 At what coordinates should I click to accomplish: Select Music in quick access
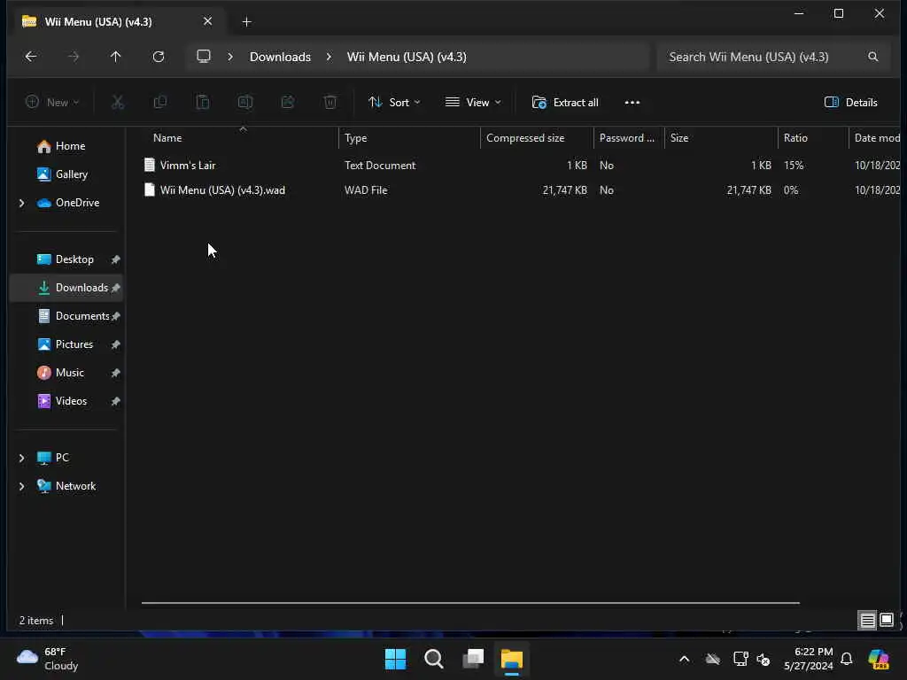pos(66,373)
